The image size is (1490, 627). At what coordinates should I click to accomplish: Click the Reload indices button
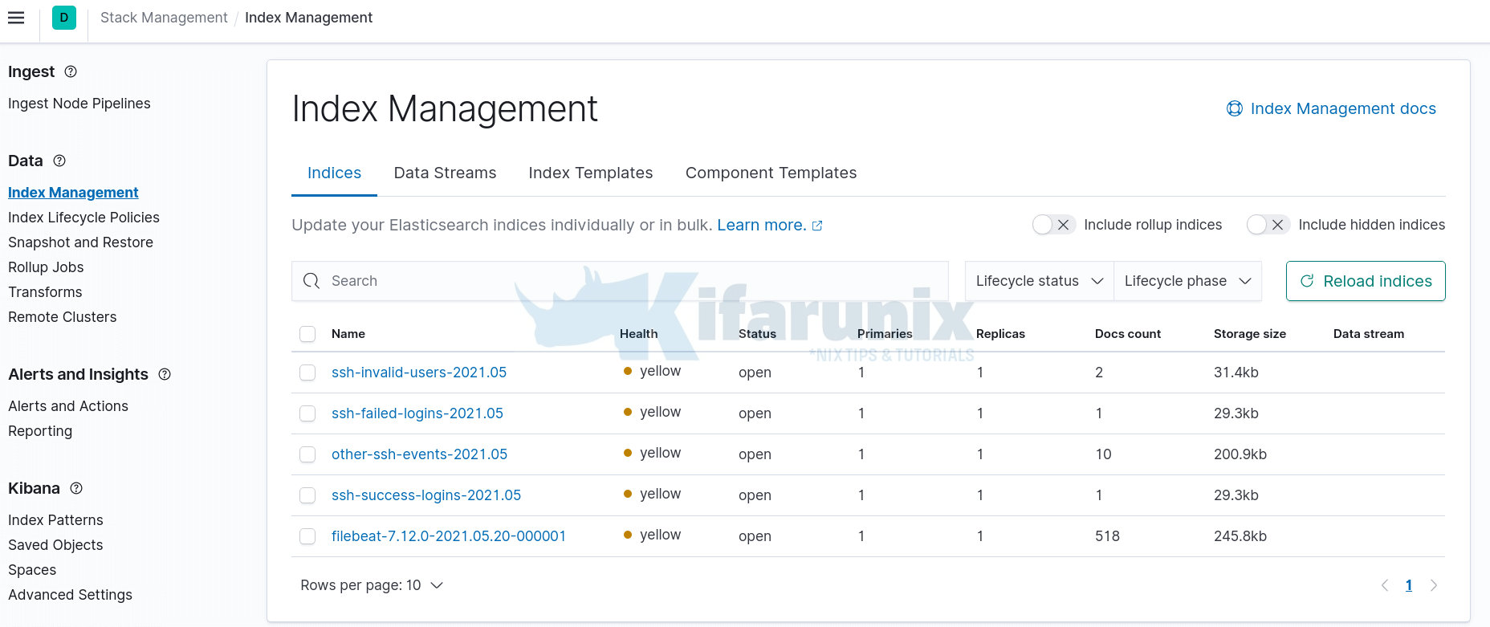(1365, 281)
